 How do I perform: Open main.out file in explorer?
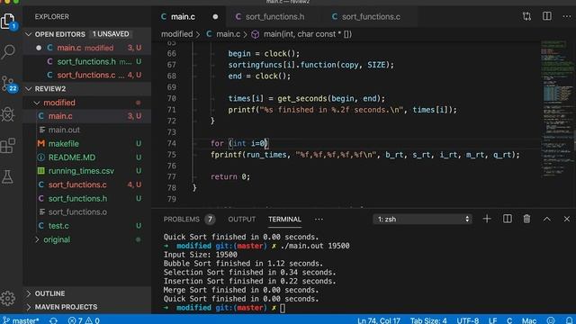click(86, 130)
